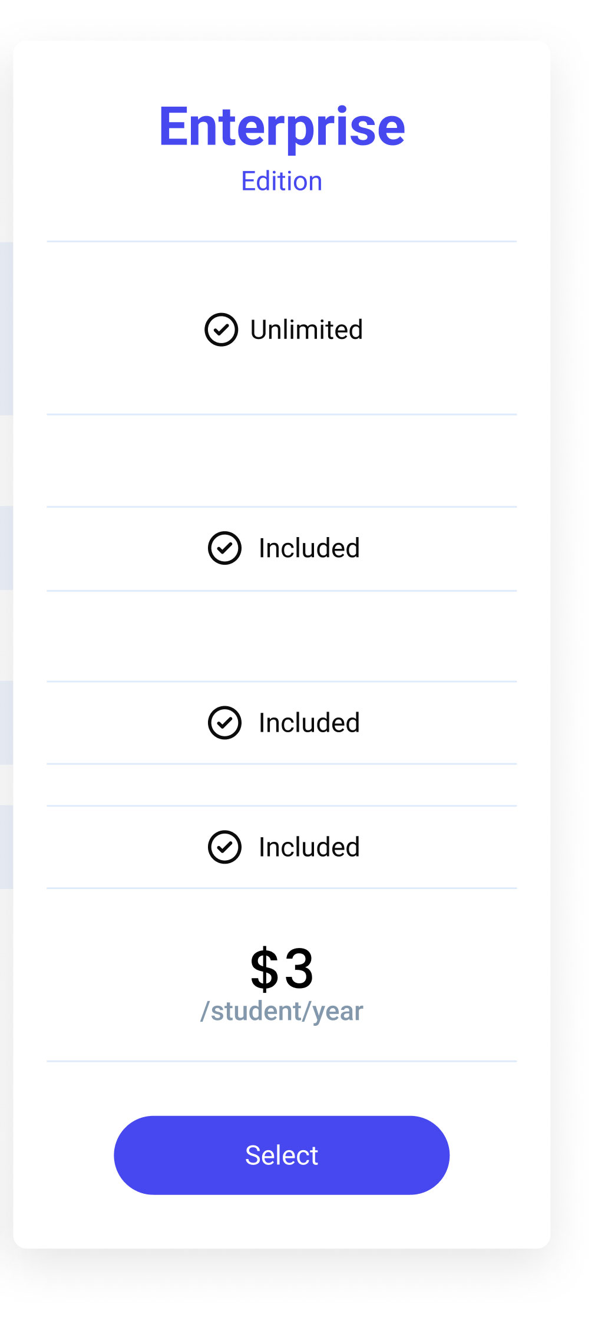Click the Enterprise plan heading

tap(282, 126)
